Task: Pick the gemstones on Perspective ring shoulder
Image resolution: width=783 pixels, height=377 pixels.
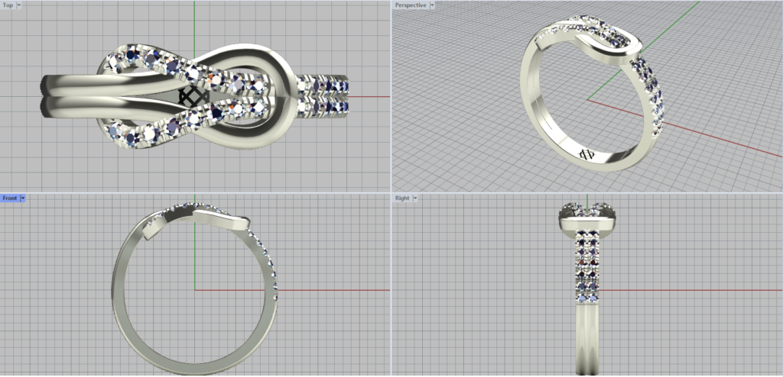Action: pyautogui.click(x=651, y=92)
